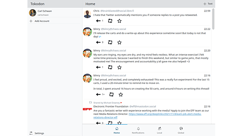Click Add Account in sidebar
This screenshot has height=136, width=243.
coord(42,21)
